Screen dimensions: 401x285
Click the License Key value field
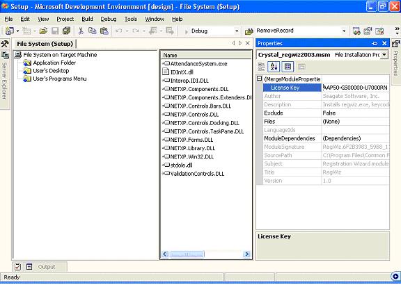(x=356, y=88)
